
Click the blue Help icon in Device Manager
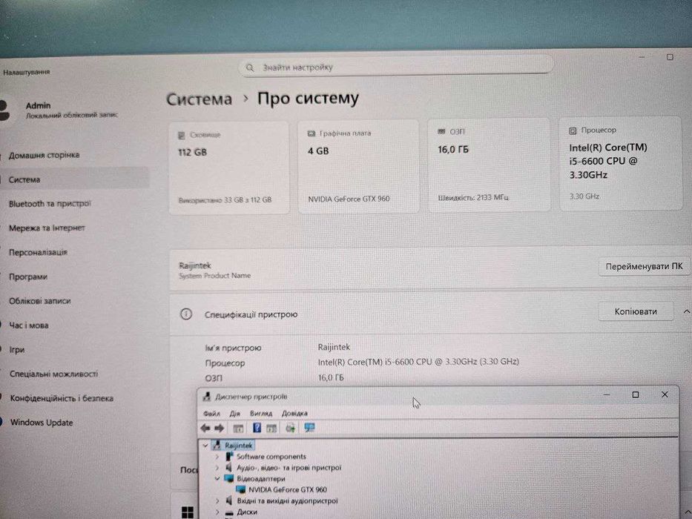(x=257, y=428)
